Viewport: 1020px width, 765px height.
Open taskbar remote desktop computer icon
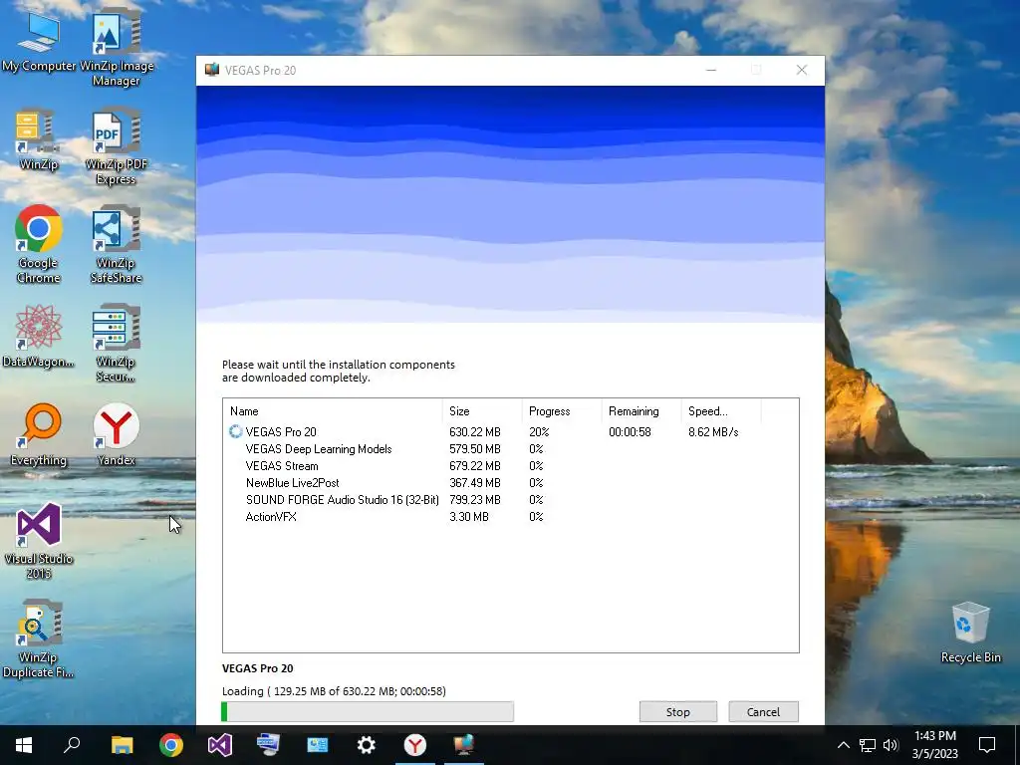tap(269, 745)
